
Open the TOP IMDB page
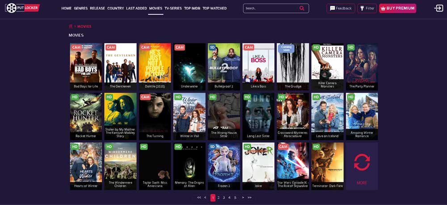point(192,8)
